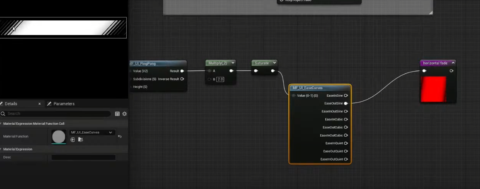
Task: Click the EaseOutSine output pin
Action: pos(346,103)
